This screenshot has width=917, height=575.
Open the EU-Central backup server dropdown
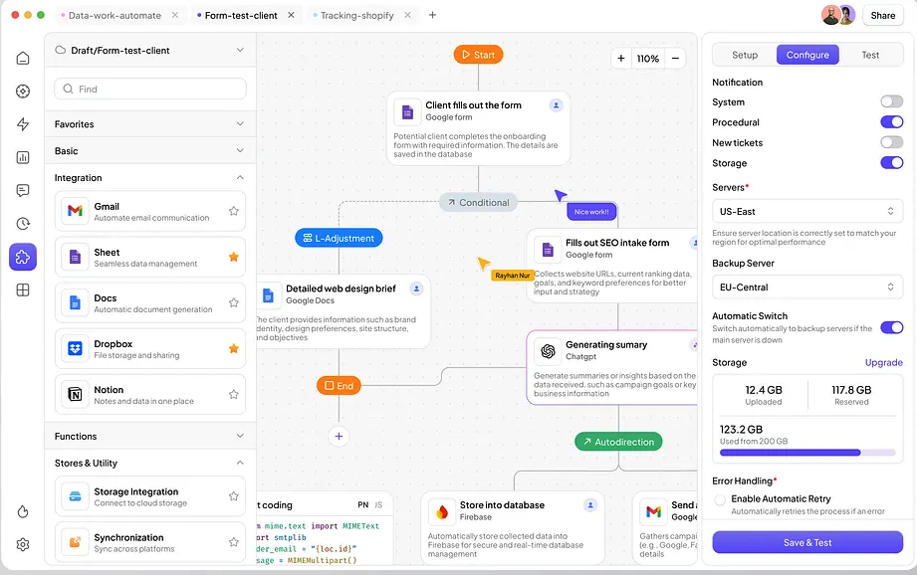(x=807, y=287)
